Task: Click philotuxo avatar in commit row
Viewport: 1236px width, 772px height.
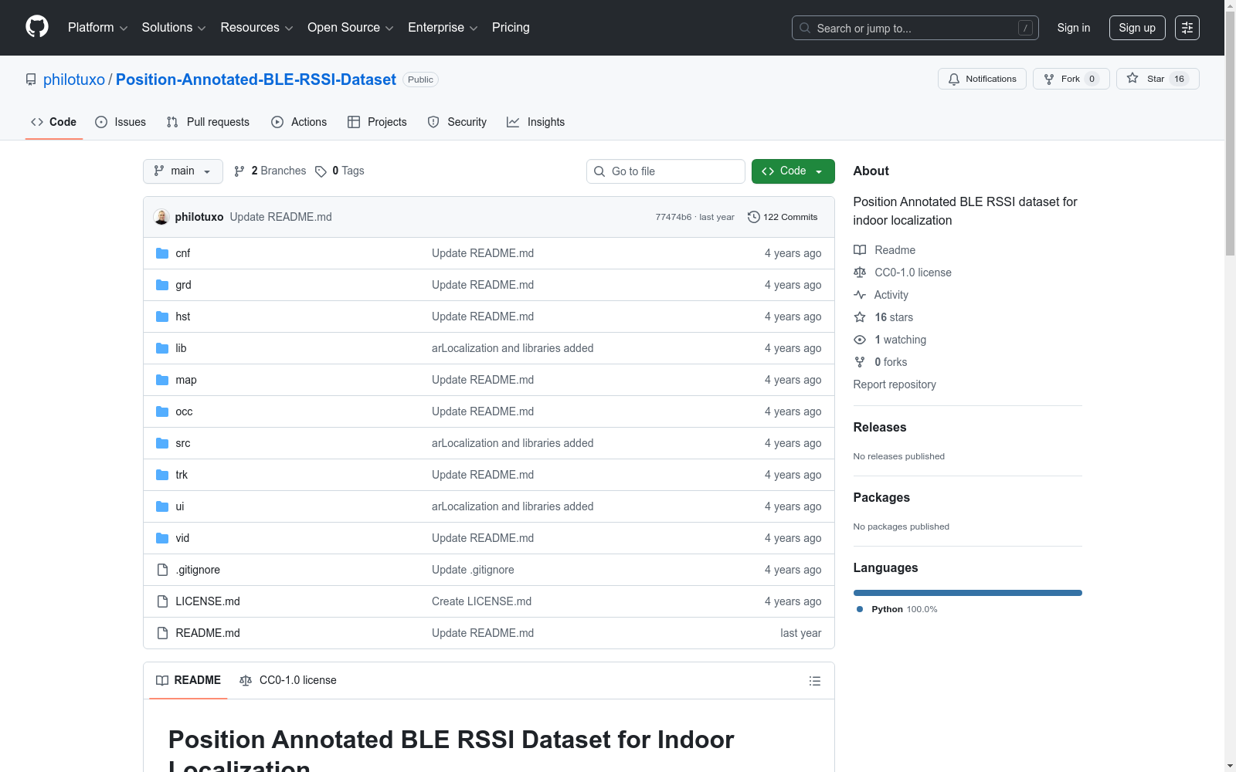Action: (161, 217)
